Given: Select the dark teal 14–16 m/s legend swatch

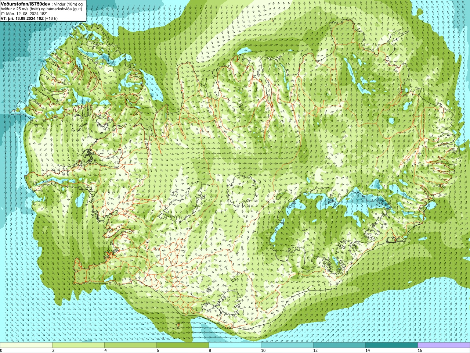Looking at the screenshot, I should click(x=392, y=345).
